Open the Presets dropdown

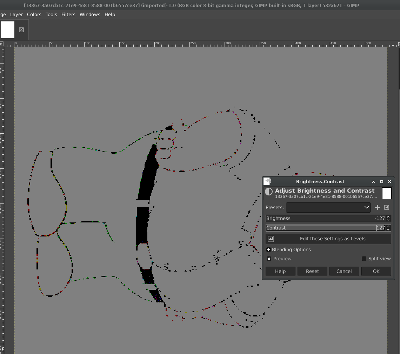328,207
